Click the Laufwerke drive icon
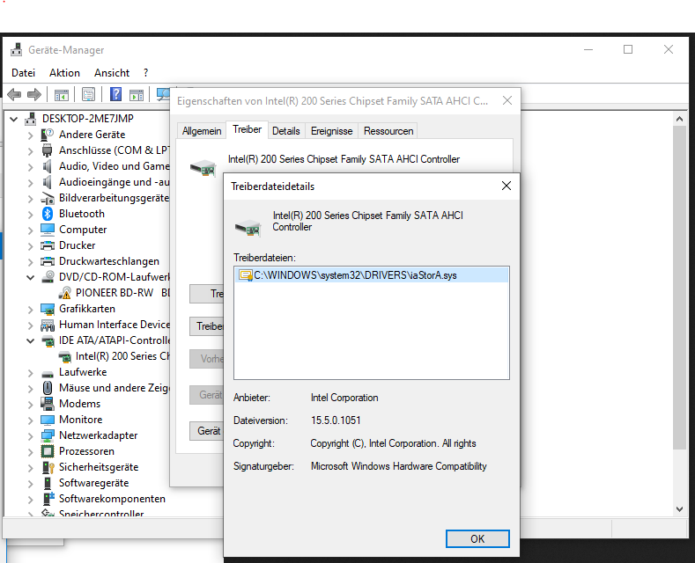Image resolution: width=695 pixels, height=563 pixels. (x=48, y=373)
